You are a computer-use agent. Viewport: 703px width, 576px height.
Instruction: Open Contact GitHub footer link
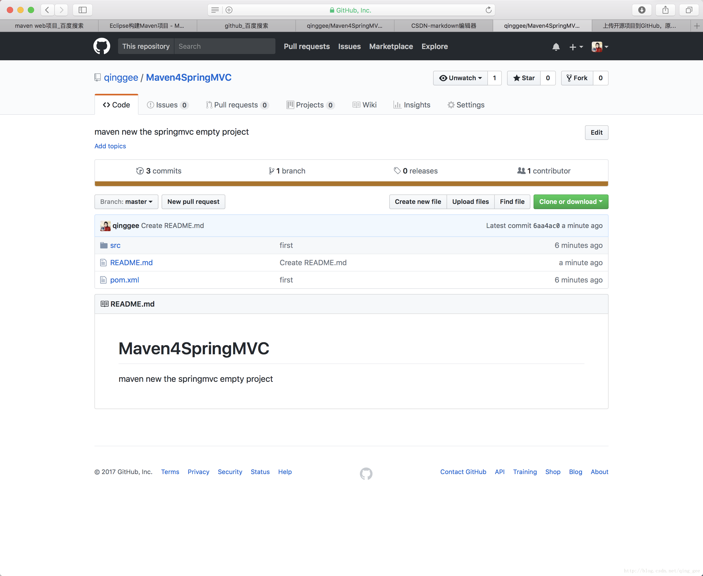pyautogui.click(x=463, y=472)
